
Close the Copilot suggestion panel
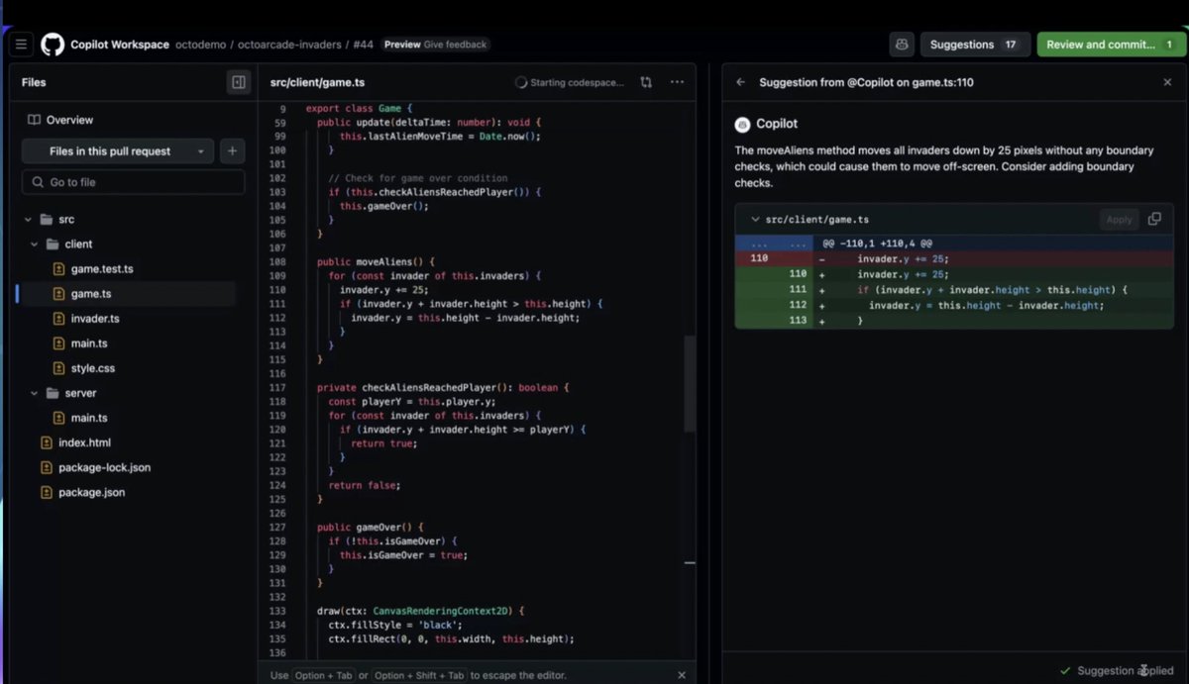1167,82
